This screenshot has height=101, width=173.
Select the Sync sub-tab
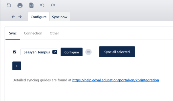(x=13, y=33)
